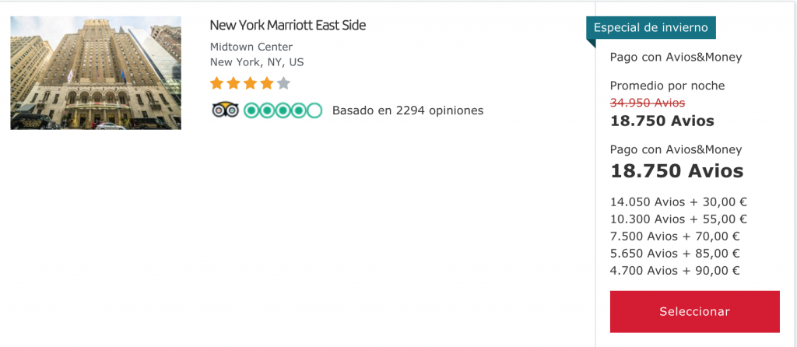Click the first gold star rating icon
Image resolution: width=797 pixels, height=347 pixels.
(216, 82)
